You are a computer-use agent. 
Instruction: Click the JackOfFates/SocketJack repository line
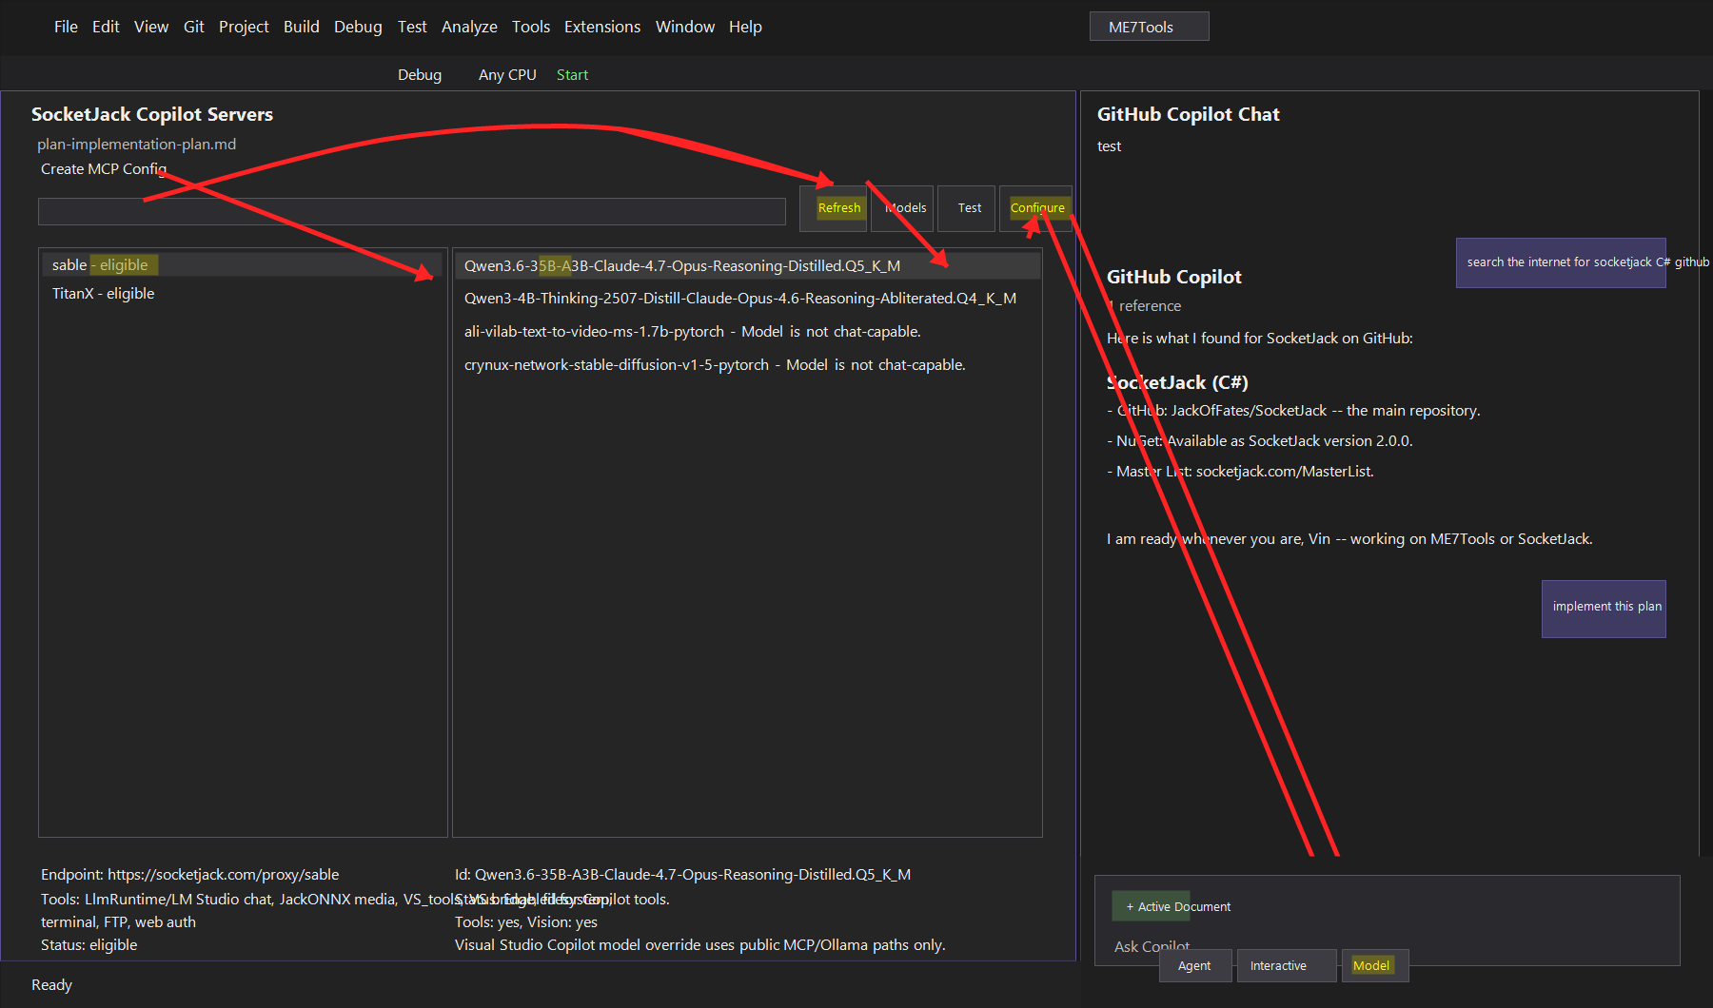tap(1293, 410)
